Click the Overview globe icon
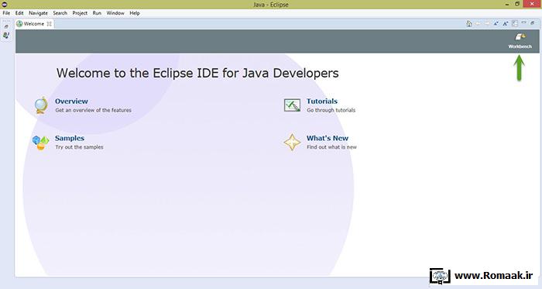 click(x=41, y=105)
